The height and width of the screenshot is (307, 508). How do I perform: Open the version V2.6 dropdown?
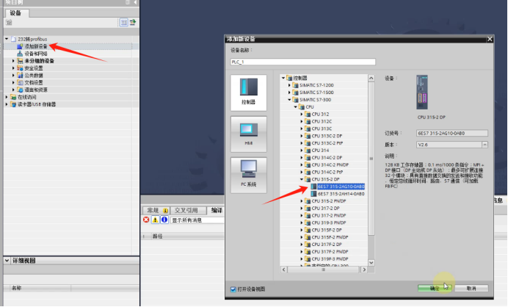click(x=485, y=145)
